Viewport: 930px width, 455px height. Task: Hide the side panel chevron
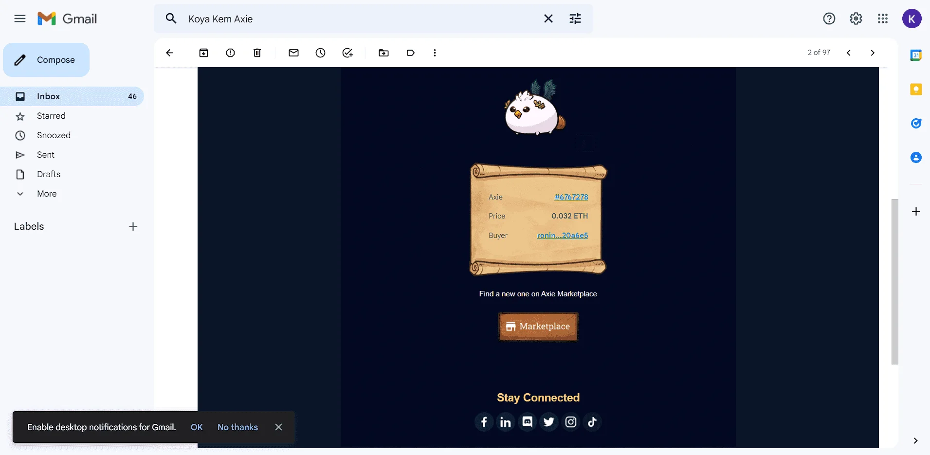915,441
